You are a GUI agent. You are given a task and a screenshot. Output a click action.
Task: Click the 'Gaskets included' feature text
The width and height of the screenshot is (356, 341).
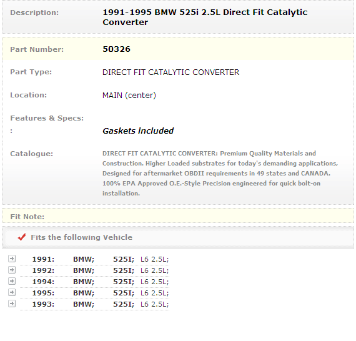tap(138, 131)
